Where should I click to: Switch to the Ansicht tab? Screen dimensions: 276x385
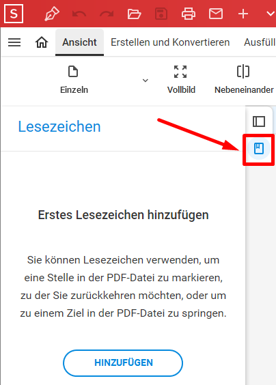tap(79, 42)
